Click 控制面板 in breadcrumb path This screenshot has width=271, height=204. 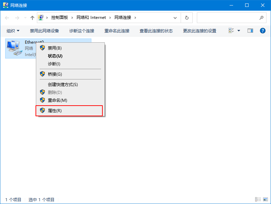tap(59, 18)
